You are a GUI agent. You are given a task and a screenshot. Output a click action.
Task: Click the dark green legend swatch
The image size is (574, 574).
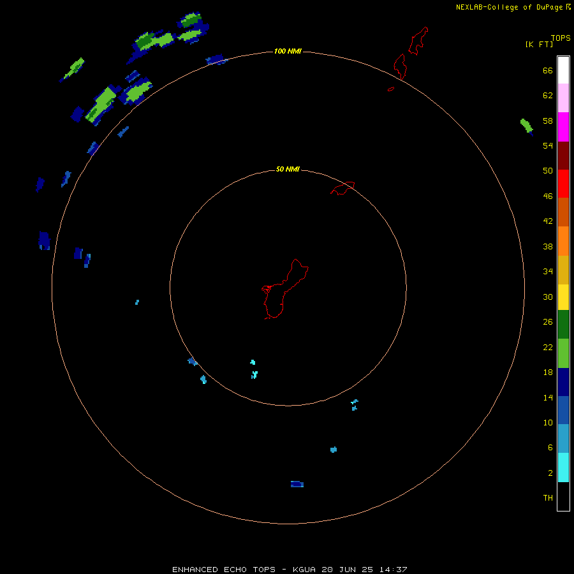[563, 325]
